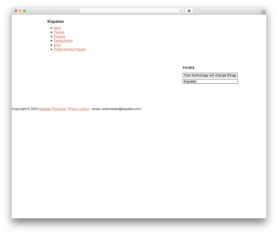Maximize window with the green button
Screen dimensions: 278x235
click(x=24, y=11)
